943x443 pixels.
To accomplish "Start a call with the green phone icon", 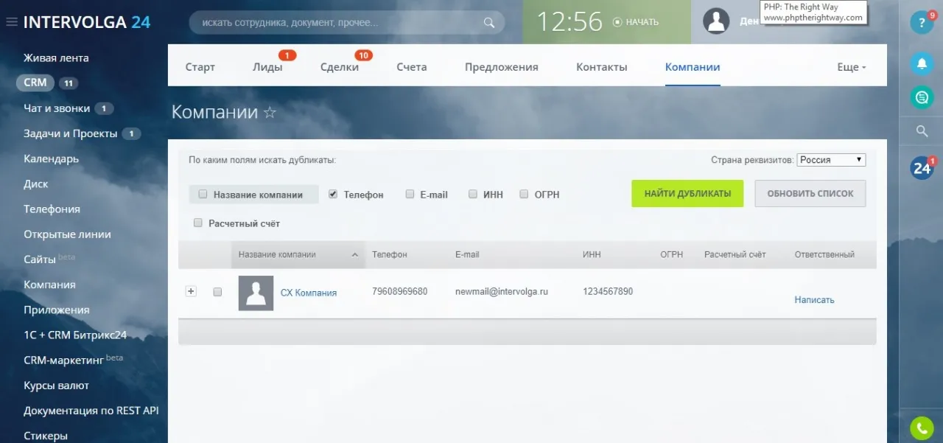I will click(921, 428).
